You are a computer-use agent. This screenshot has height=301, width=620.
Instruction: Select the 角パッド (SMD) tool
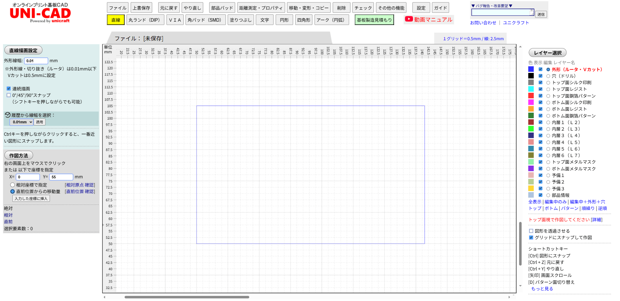[205, 20]
